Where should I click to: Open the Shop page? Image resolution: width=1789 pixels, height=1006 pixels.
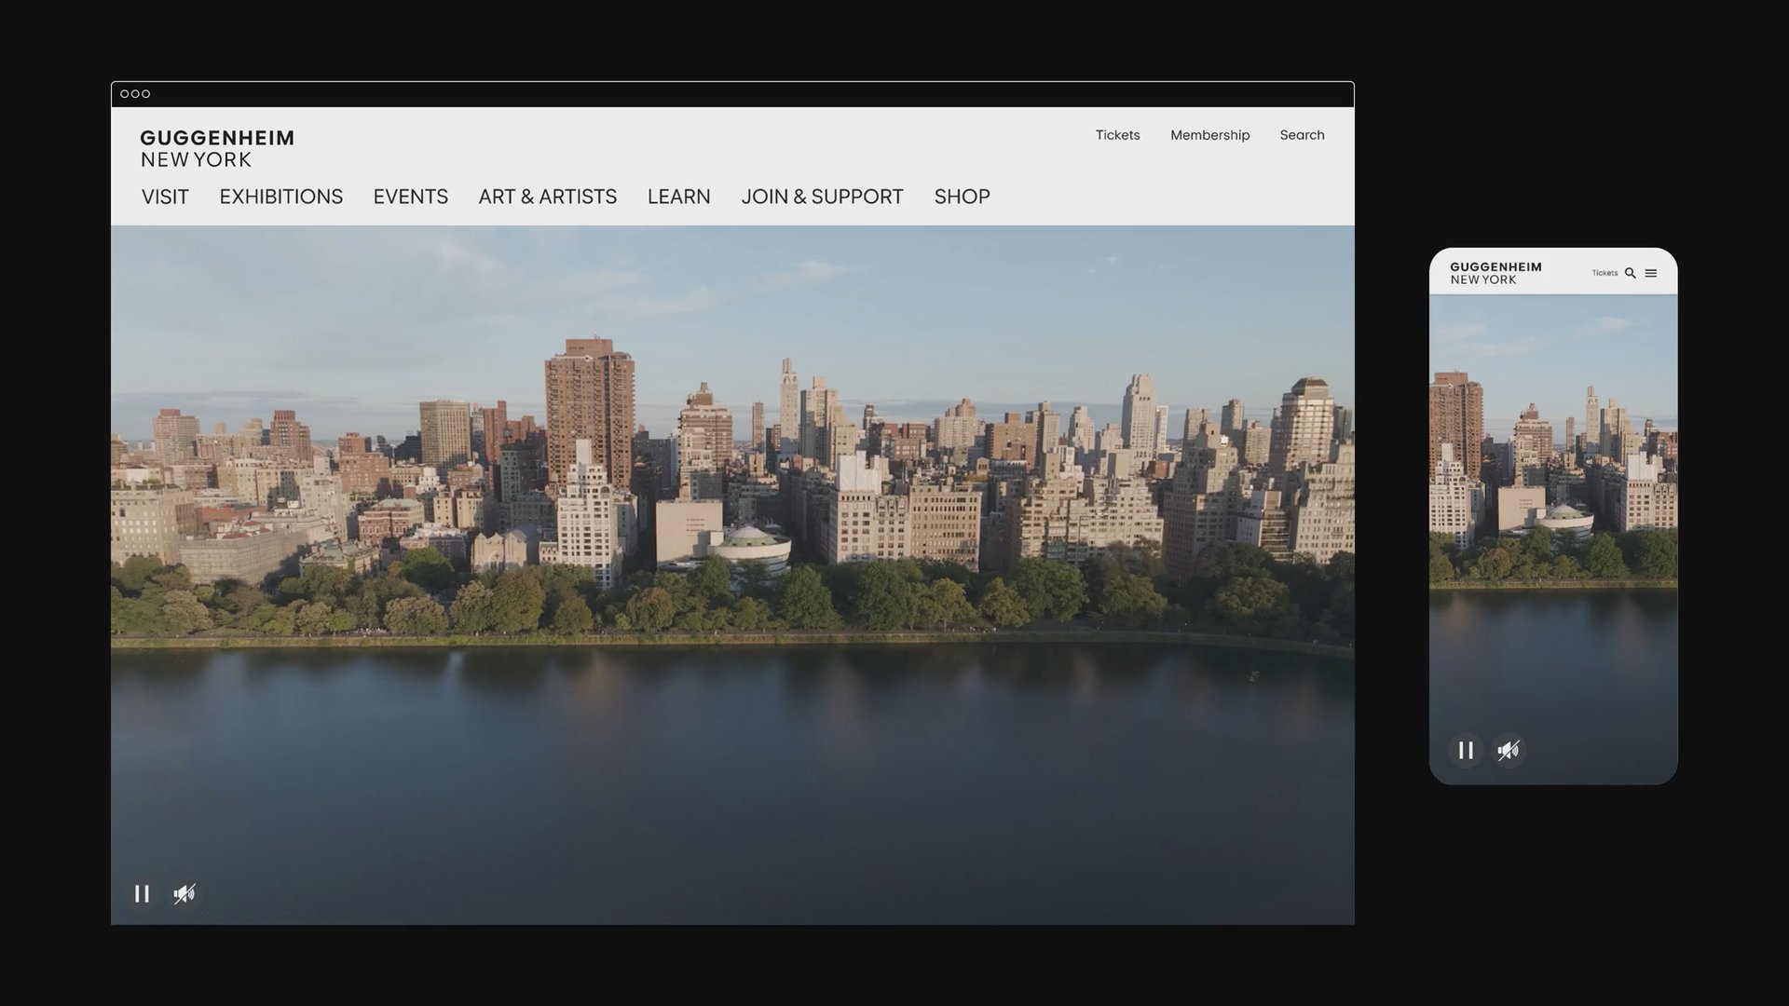pyautogui.click(x=962, y=197)
